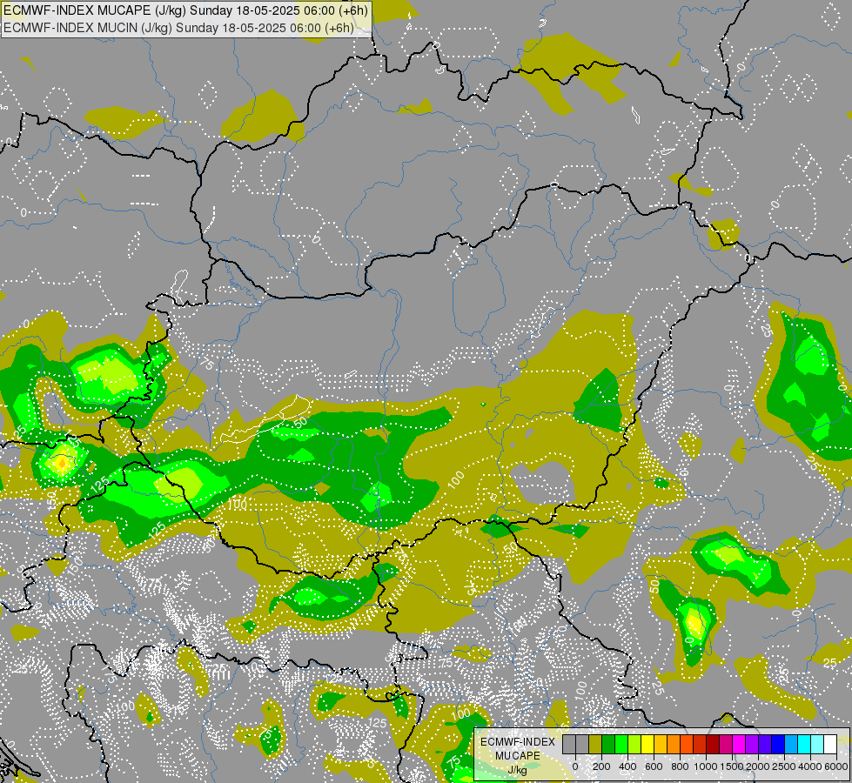Click the red-orange legend swatch
The height and width of the screenshot is (783, 852).
click(687, 745)
